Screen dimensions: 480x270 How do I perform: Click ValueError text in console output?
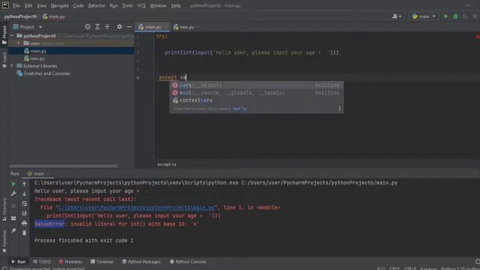pos(49,224)
